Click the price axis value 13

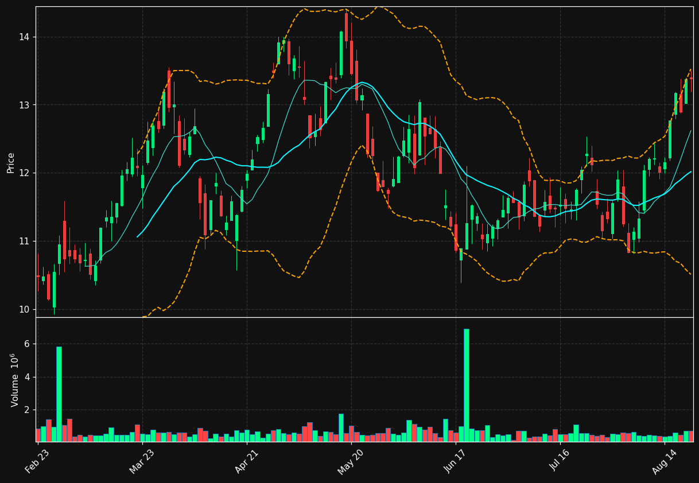click(x=25, y=105)
